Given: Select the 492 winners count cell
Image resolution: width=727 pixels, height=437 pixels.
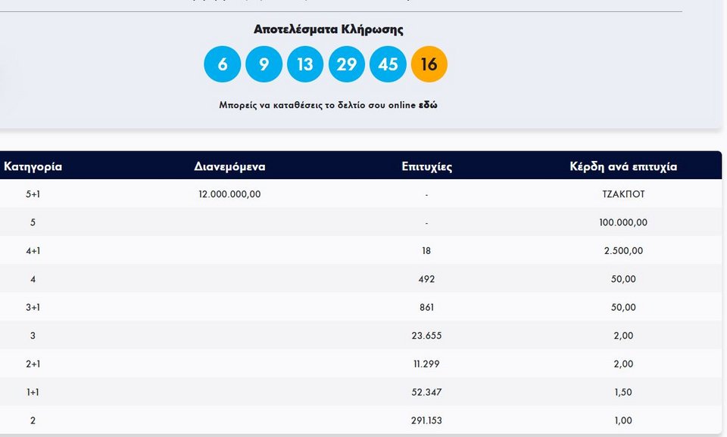Looking at the screenshot, I should [426, 279].
